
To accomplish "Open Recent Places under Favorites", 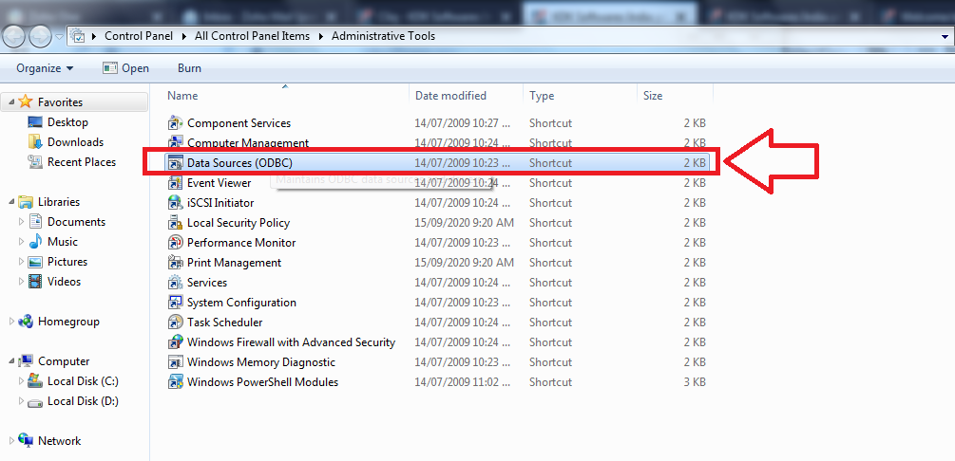I will pyautogui.click(x=82, y=162).
